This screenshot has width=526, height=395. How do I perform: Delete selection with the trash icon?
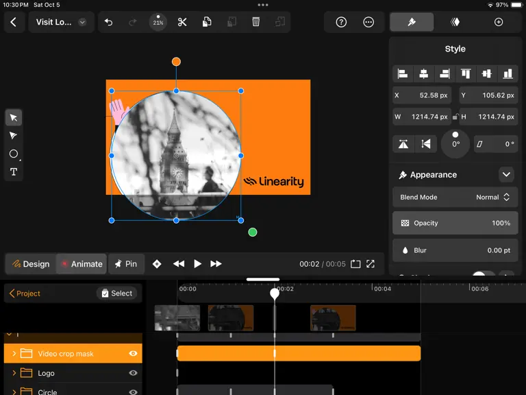point(256,22)
